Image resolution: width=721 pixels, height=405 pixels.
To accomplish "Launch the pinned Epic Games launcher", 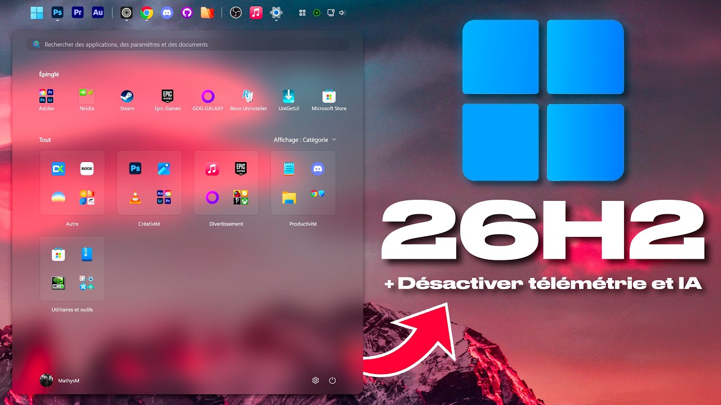I will pyautogui.click(x=167, y=100).
